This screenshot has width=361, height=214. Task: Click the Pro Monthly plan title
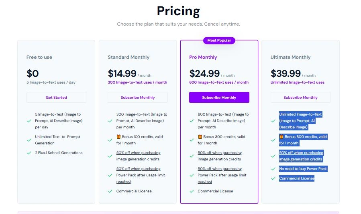[x=203, y=57]
